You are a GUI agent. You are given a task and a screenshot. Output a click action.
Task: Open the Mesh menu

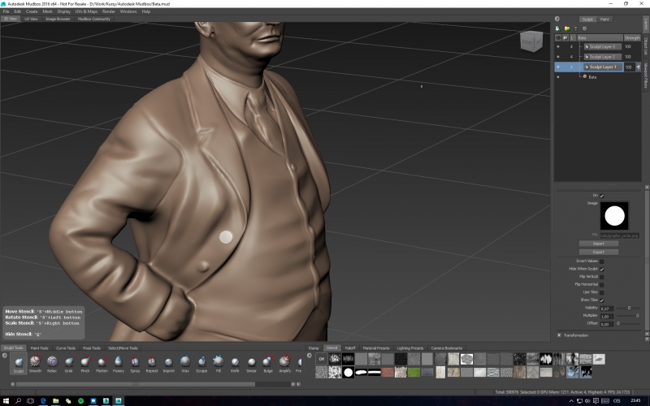[x=47, y=11]
